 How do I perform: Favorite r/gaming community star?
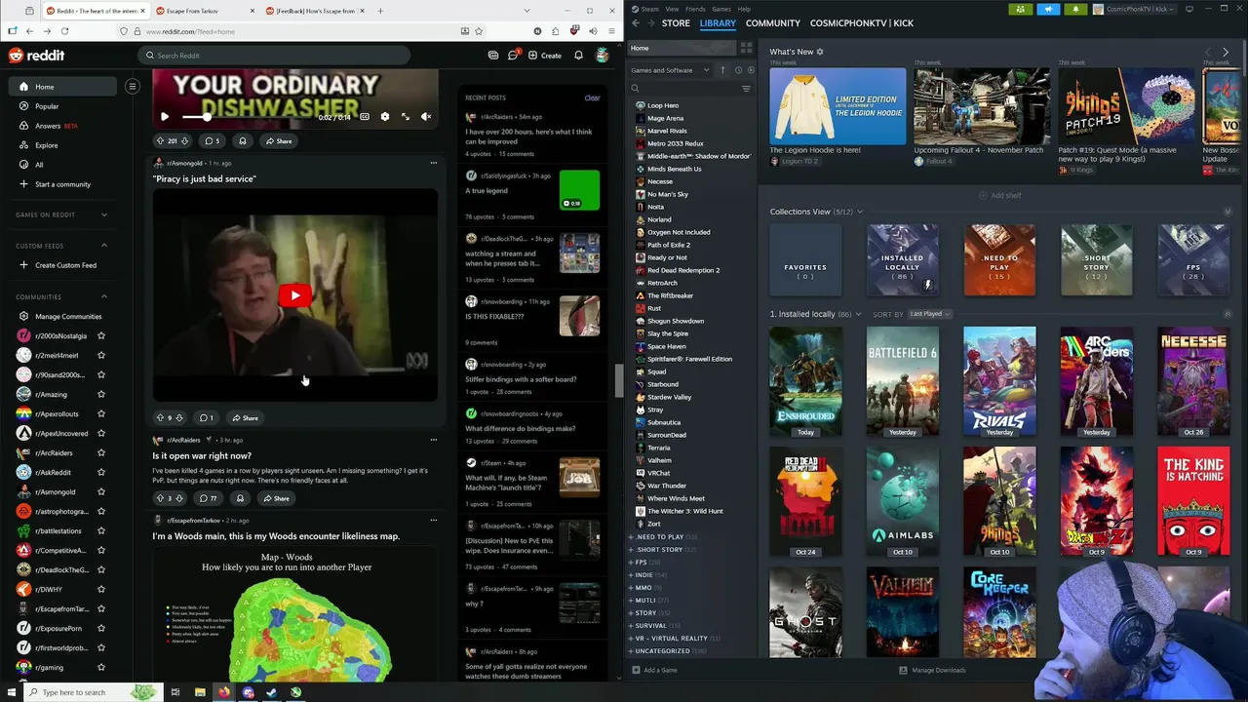pyautogui.click(x=101, y=667)
